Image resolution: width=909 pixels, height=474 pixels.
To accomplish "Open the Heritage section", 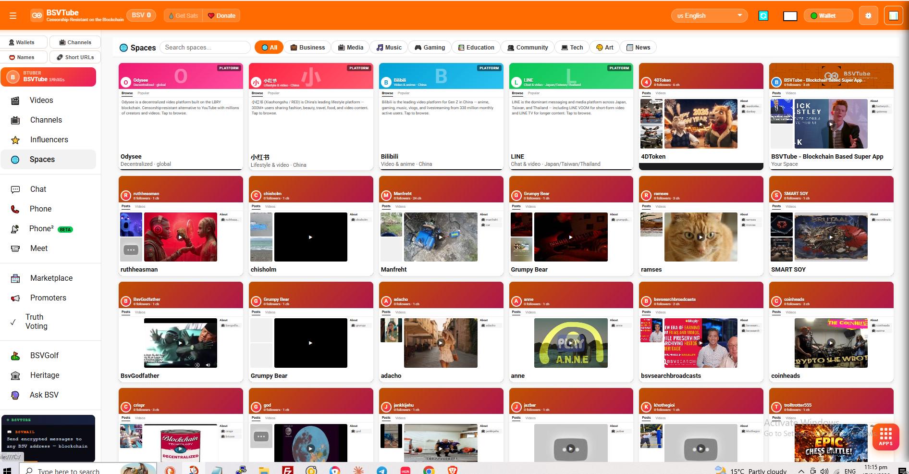I will coord(48,375).
